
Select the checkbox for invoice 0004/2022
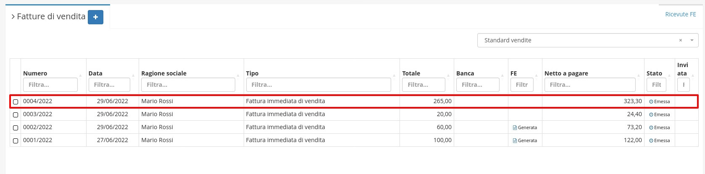pos(16,102)
